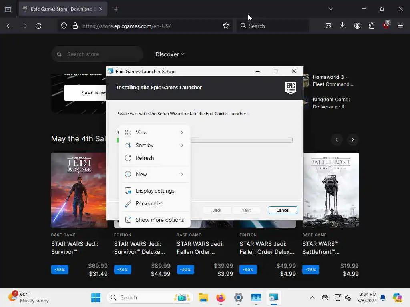Click the Windows taskbar Search box
Viewport: 410px width, 307px height.
click(150, 297)
